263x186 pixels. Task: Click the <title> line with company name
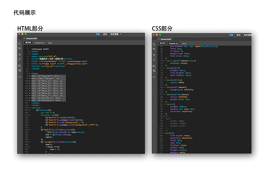click(x=52, y=59)
